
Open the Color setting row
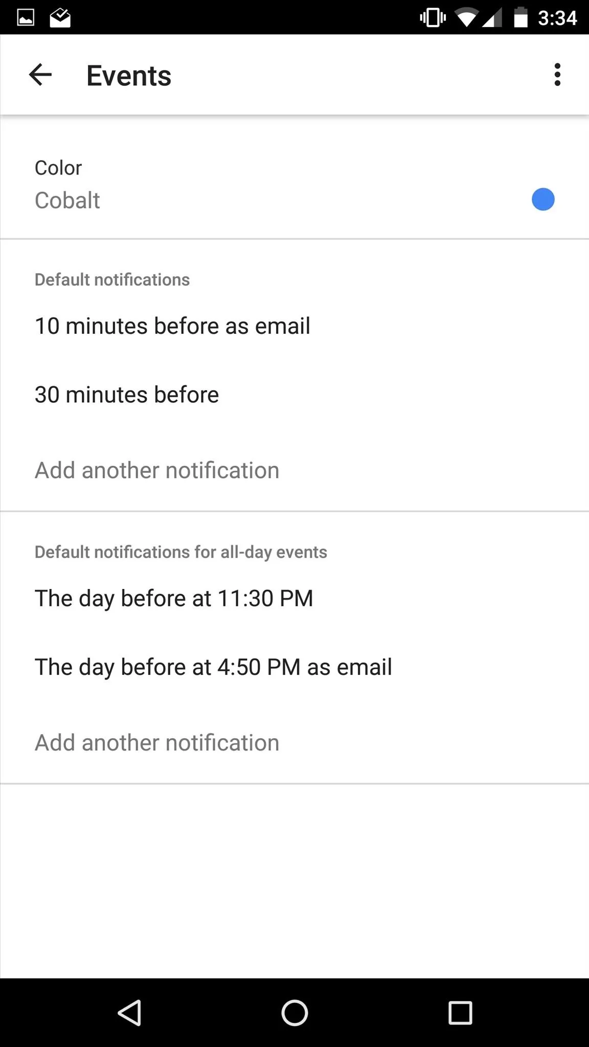point(294,184)
